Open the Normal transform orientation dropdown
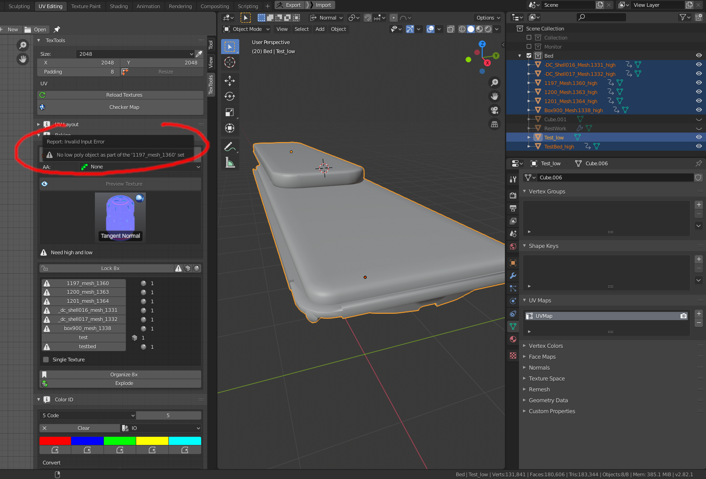 pos(326,18)
